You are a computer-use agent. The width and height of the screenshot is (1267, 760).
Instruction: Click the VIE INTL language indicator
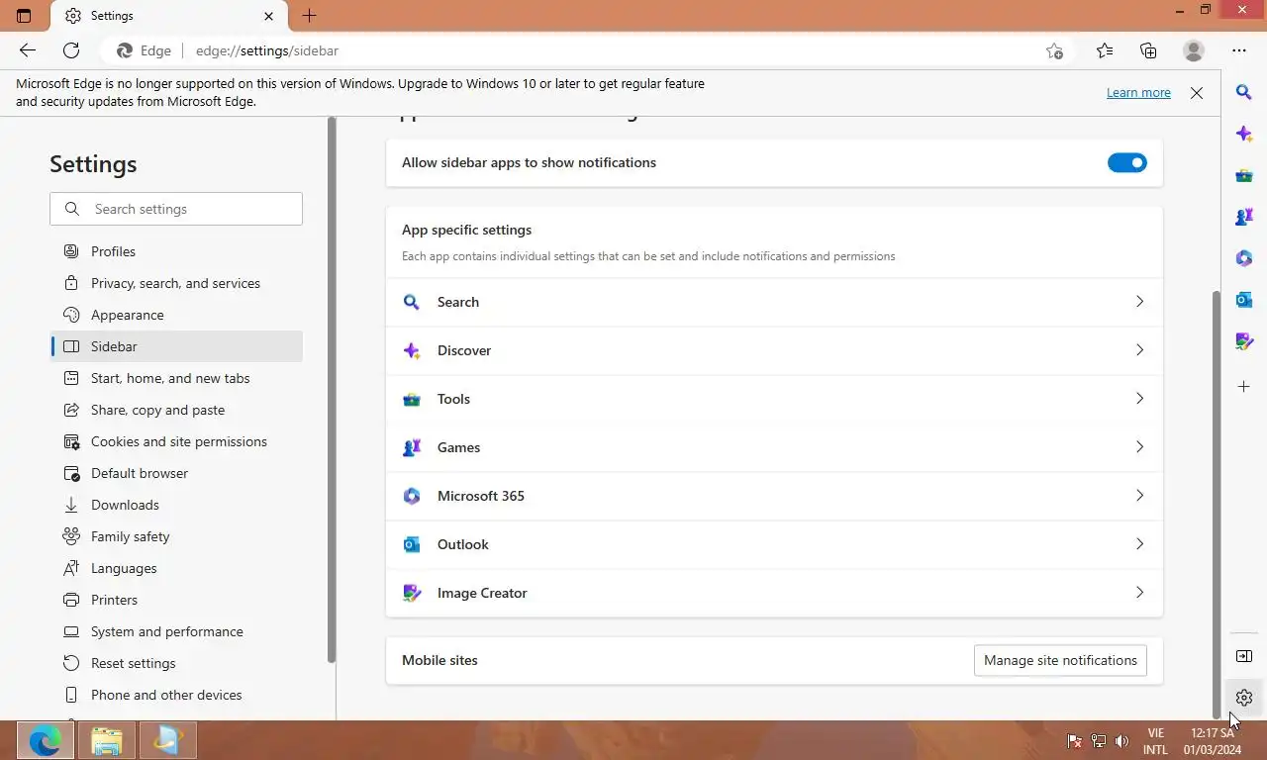point(1155,741)
